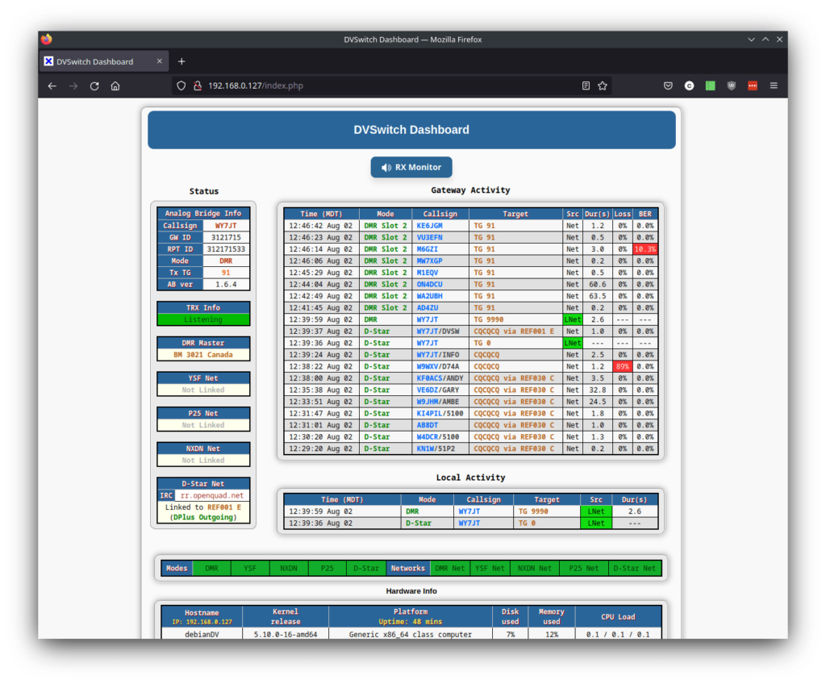Click the insecure connection padlock icon
Screen dimensions: 826x684
click(x=198, y=85)
